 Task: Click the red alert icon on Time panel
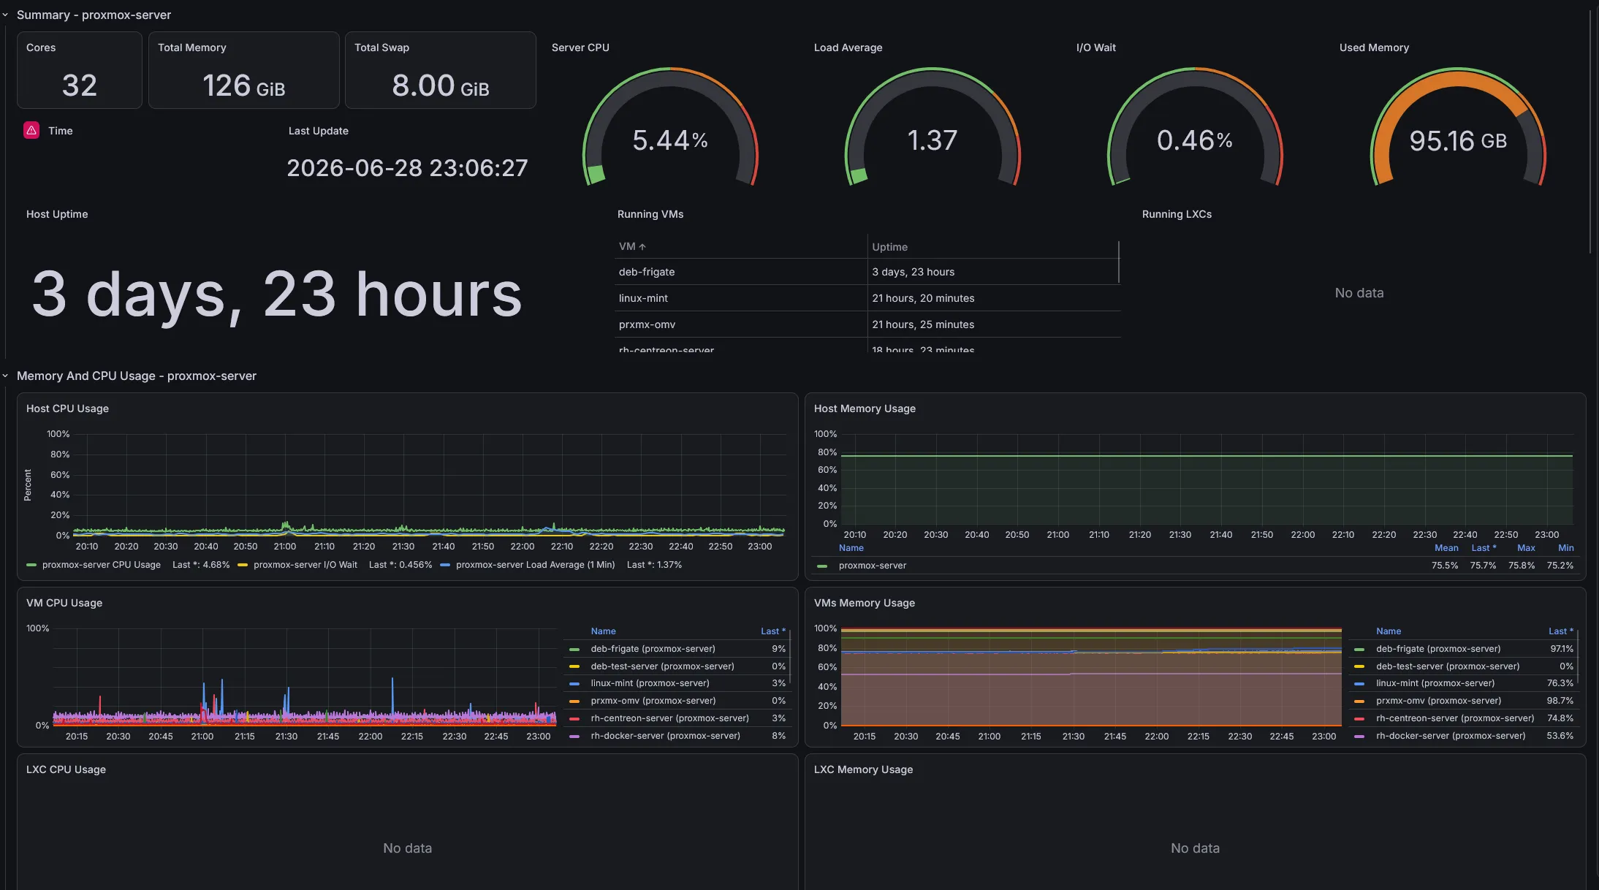31,130
